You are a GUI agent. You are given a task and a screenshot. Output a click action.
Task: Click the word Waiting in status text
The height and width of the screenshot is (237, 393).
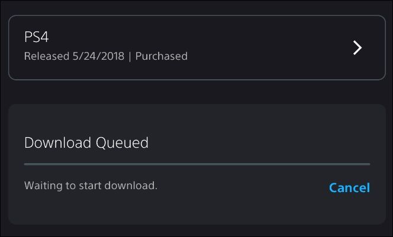click(43, 186)
